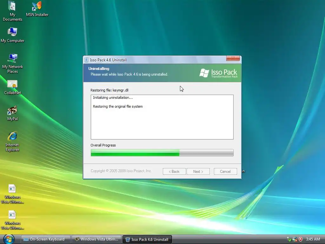Select the Internet Explorer desktop icon
The height and width of the screenshot is (244, 325).
tap(12, 141)
